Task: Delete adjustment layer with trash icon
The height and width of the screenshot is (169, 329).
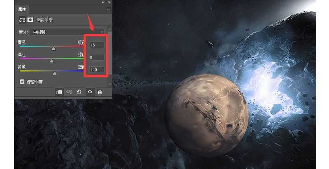Action: click(100, 92)
